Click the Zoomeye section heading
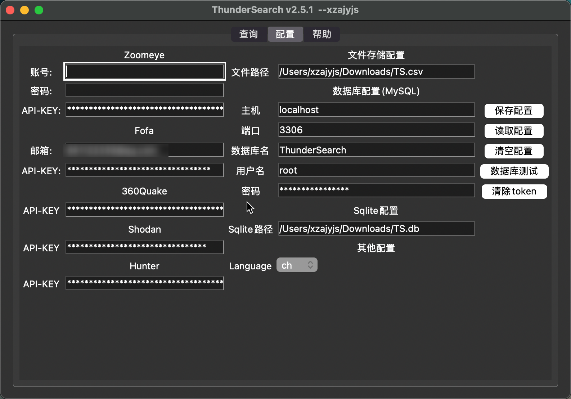The height and width of the screenshot is (399, 571). (x=144, y=55)
